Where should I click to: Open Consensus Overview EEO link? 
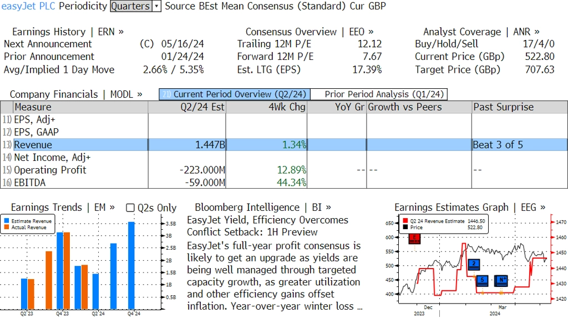(x=310, y=32)
